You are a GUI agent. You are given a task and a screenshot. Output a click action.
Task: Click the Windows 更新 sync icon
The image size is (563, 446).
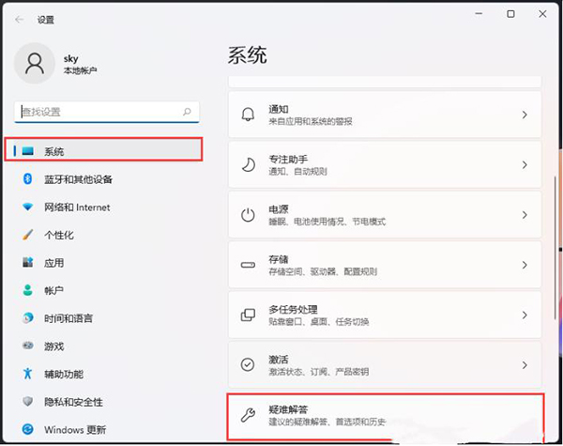point(27,429)
